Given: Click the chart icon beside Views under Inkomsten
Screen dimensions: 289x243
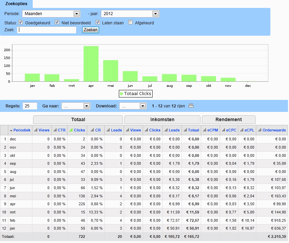Looking at the screenshot, I should 127,130.
